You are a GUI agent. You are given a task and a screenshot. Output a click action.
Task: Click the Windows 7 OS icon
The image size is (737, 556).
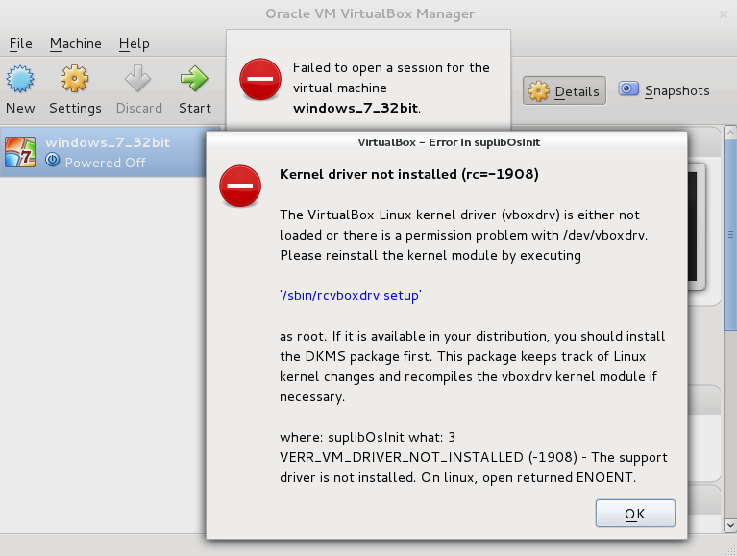(x=20, y=152)
